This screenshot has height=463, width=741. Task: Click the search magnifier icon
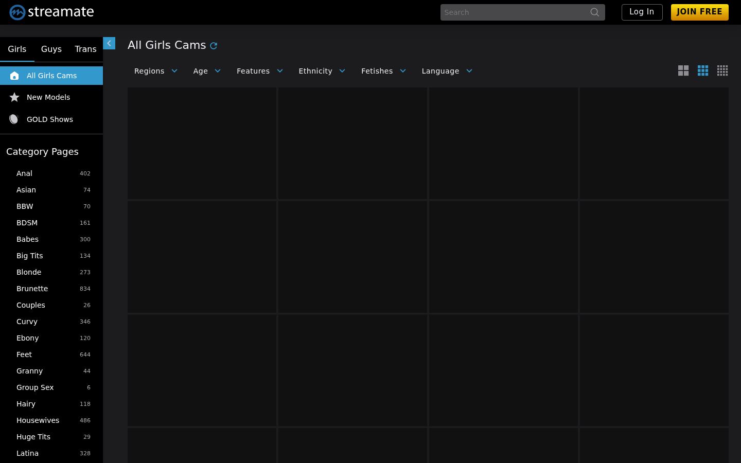click(594, 12)
